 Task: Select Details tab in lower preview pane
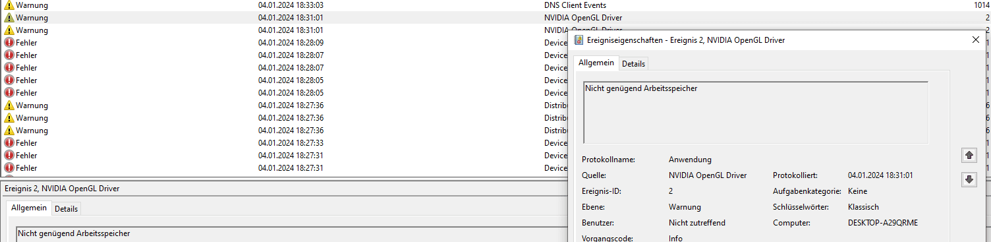(x=66, y=209)
